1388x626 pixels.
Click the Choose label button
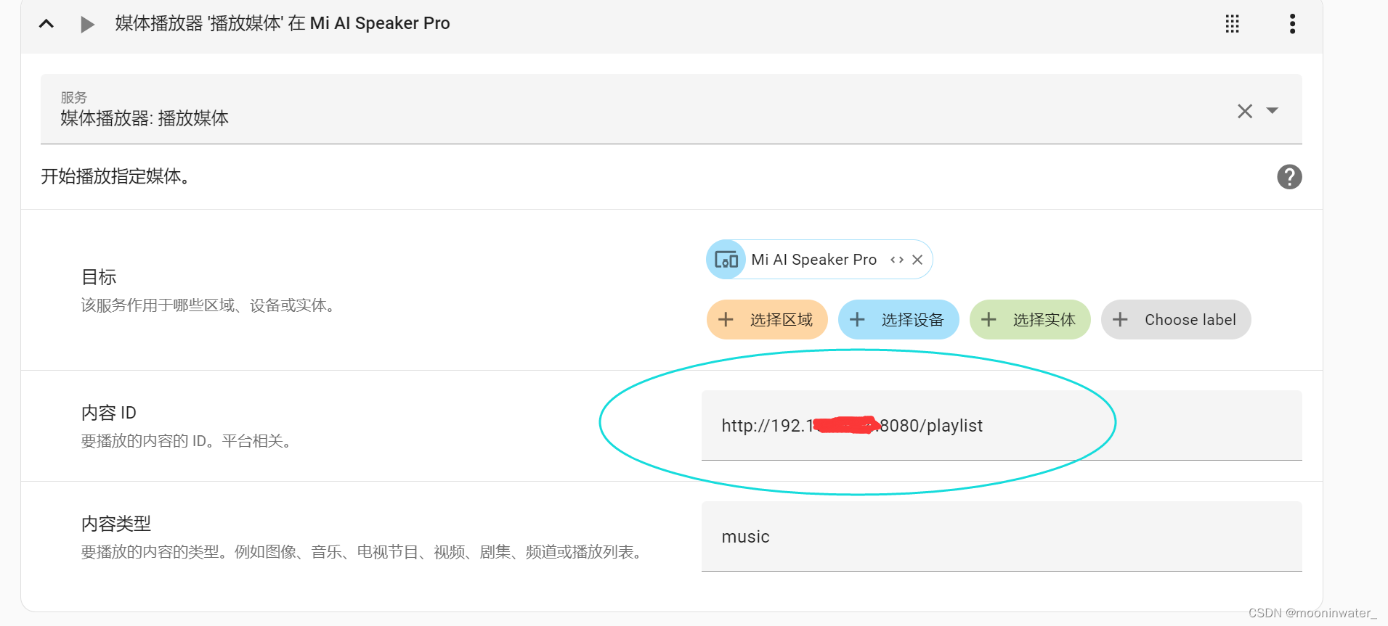[1176, 319]
